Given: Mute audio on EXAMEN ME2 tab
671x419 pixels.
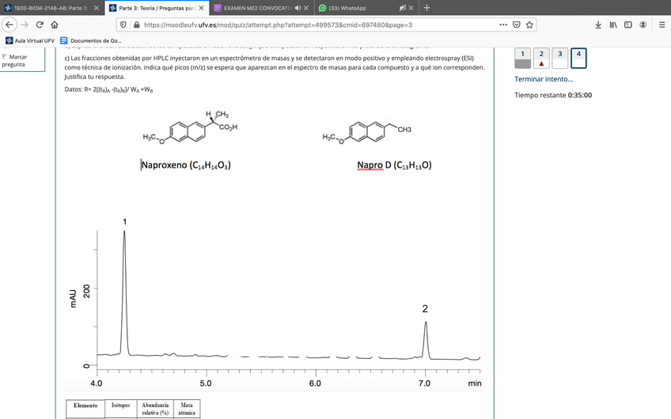Looking at the screenshot, I should (296, 8).
